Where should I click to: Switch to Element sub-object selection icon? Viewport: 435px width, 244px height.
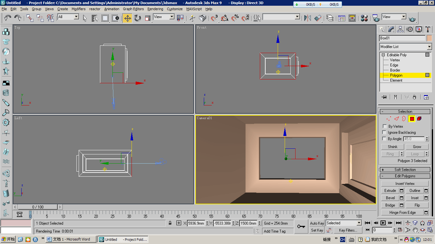click(419, 119)
